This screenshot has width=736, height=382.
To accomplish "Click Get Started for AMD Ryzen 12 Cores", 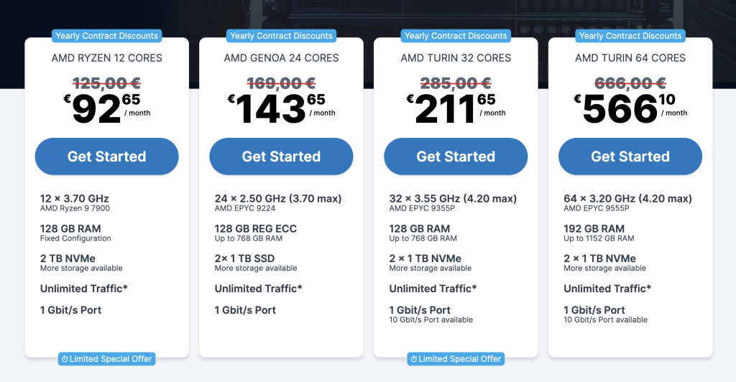I will point(106,157).
